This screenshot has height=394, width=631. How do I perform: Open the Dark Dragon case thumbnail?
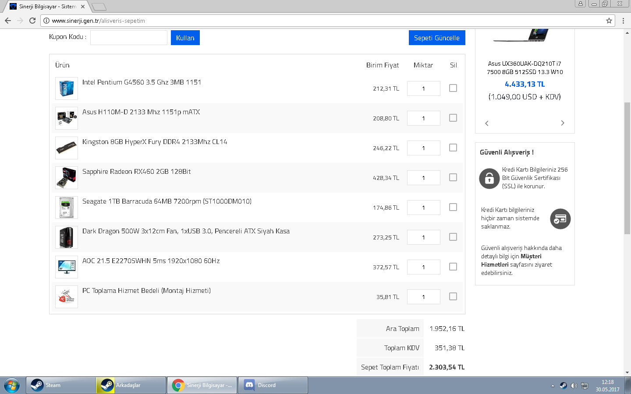67,237
